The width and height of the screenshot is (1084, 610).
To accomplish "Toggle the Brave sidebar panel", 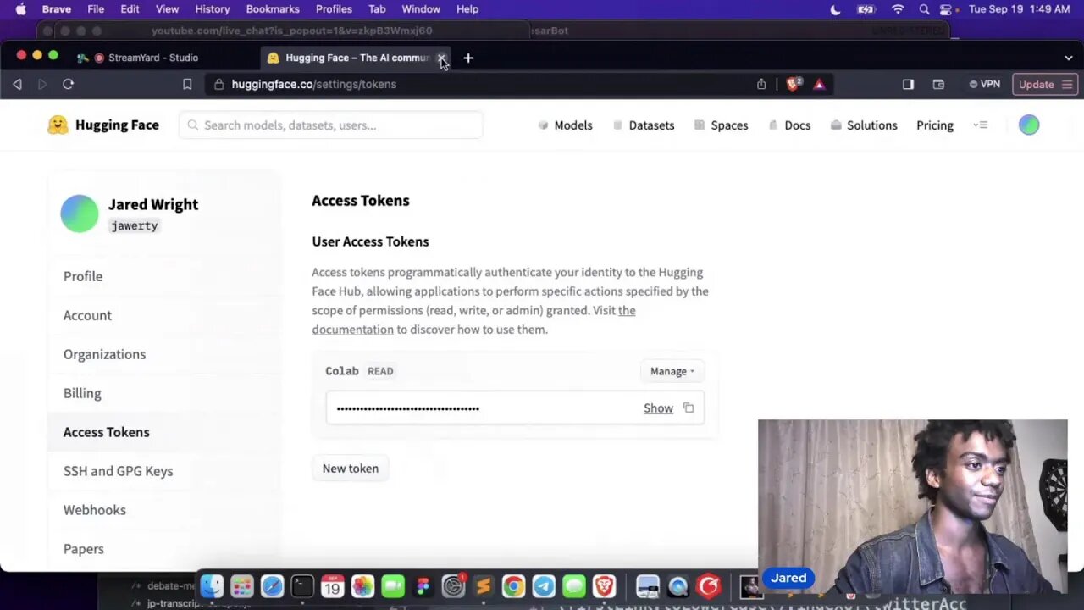I will point(908,84).
